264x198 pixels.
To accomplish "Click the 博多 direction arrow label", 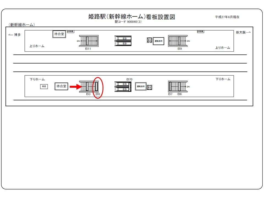I will click(x=15, y=35).
